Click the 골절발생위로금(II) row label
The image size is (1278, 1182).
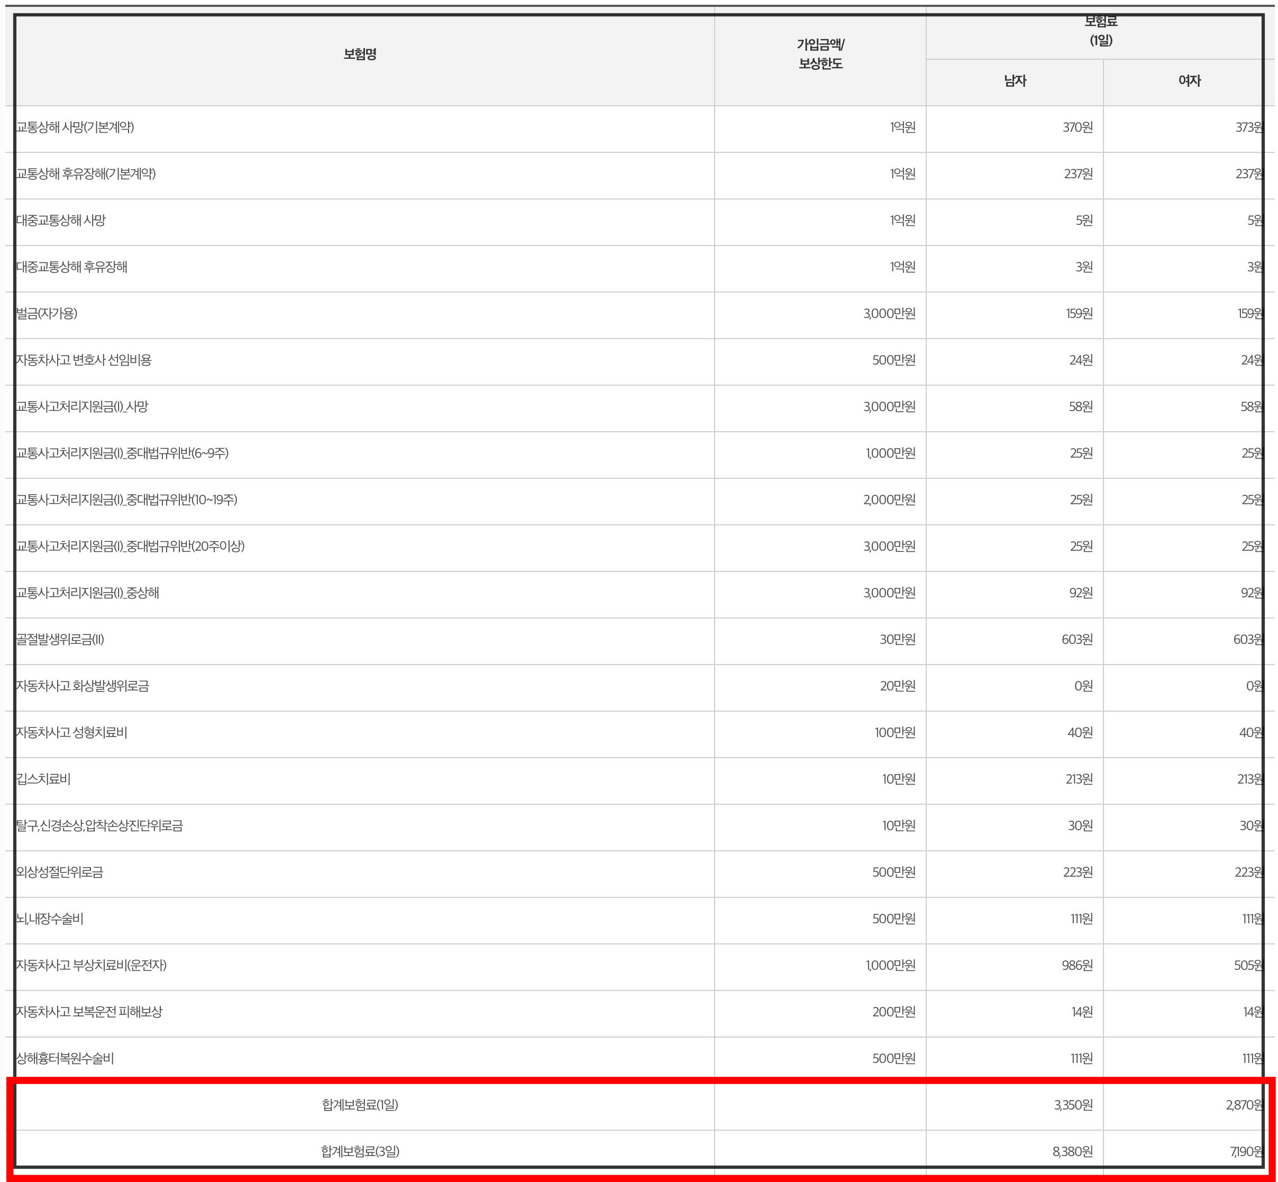(x=60, y=640)
